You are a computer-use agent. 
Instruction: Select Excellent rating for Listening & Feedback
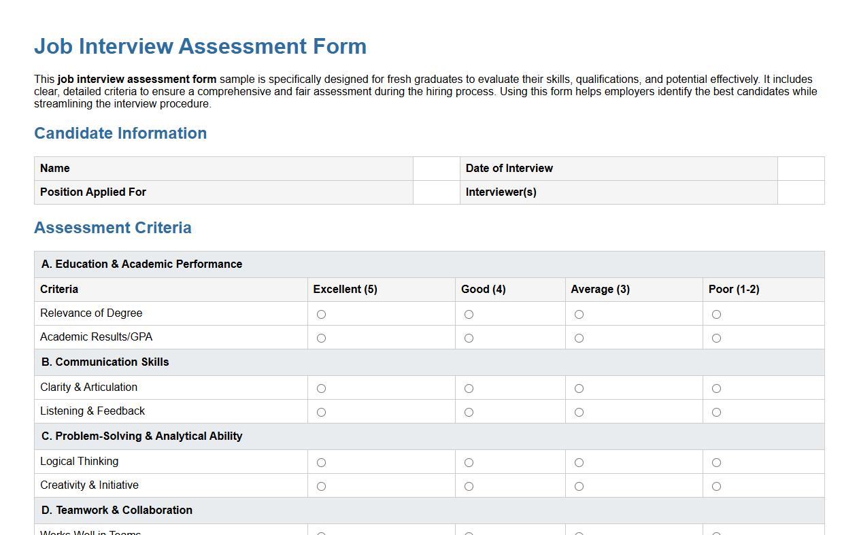point(321,411)
